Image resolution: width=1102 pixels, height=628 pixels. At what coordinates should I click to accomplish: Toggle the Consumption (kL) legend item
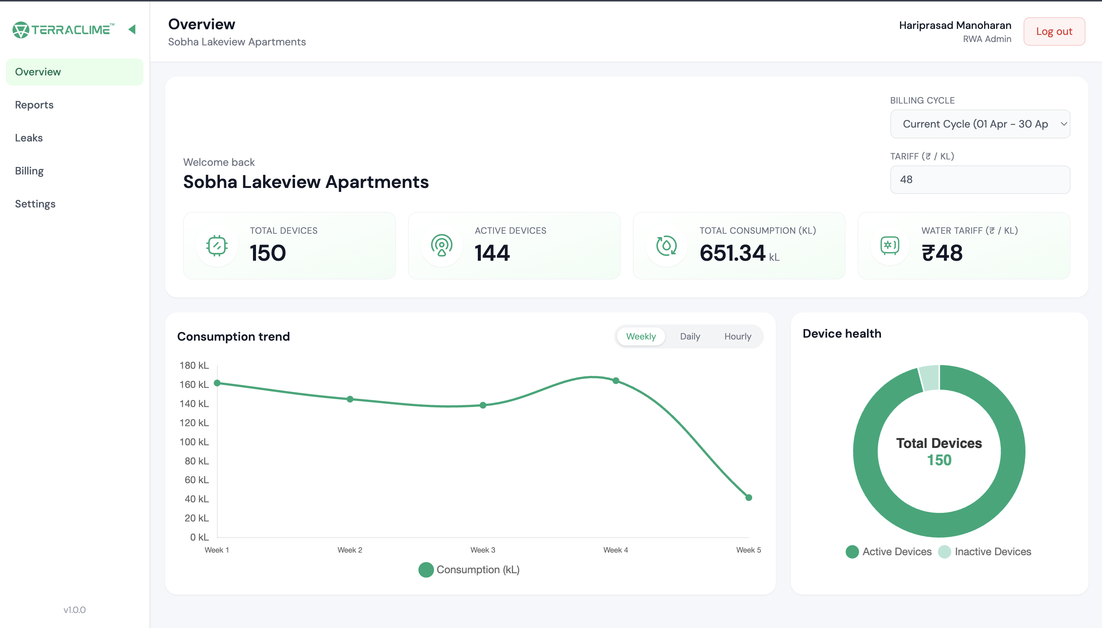coord(469,570)
